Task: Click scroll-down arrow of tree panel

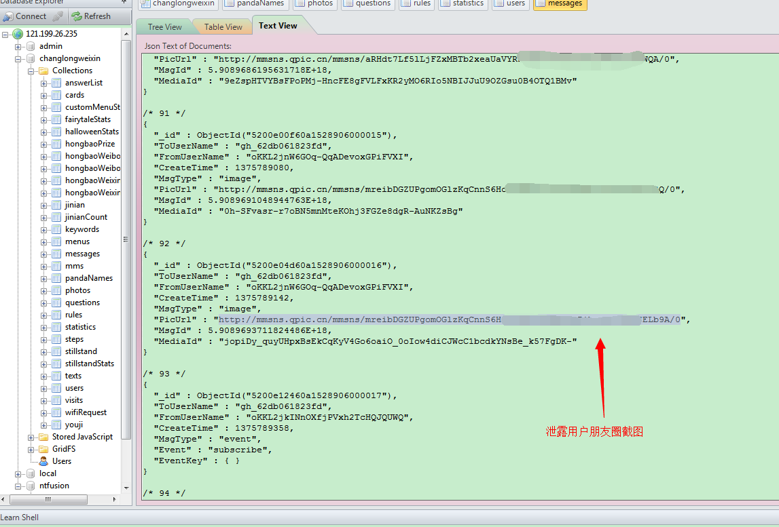Action: pyautogui.click(x=126, y=488)
